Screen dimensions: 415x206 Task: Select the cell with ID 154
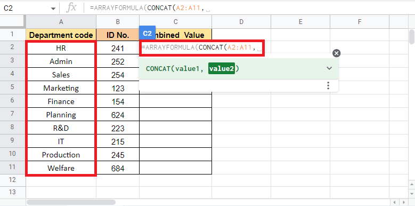[x=118, y=101]
